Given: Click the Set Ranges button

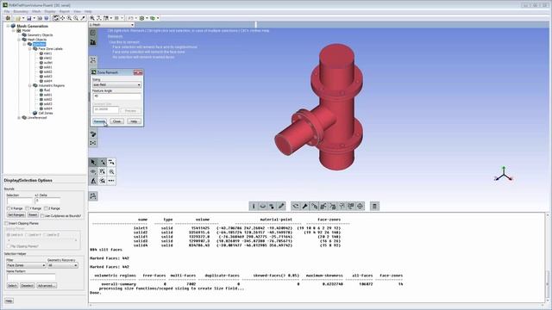Looking at the screenshot, I should coord(16,214).
